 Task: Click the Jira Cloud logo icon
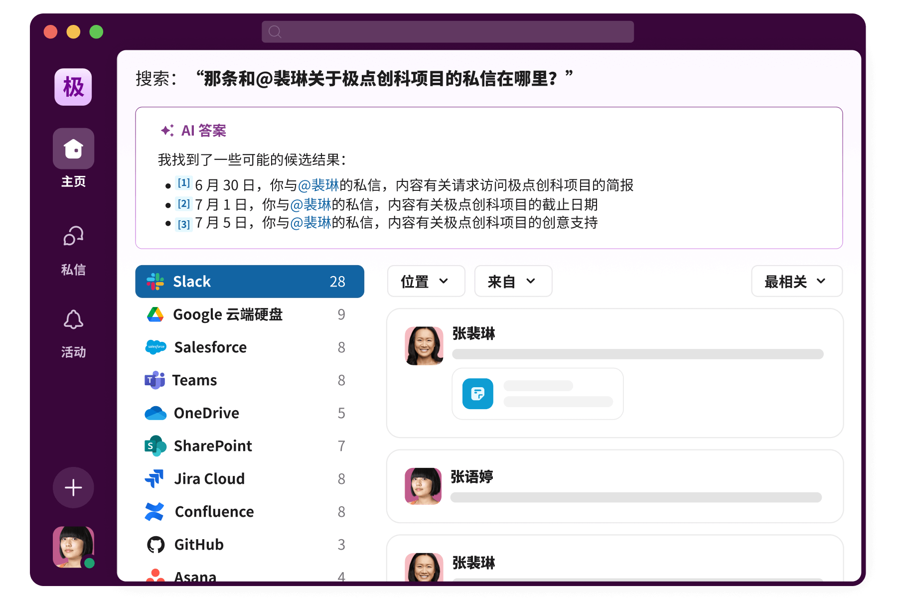(x=154, y=479)
